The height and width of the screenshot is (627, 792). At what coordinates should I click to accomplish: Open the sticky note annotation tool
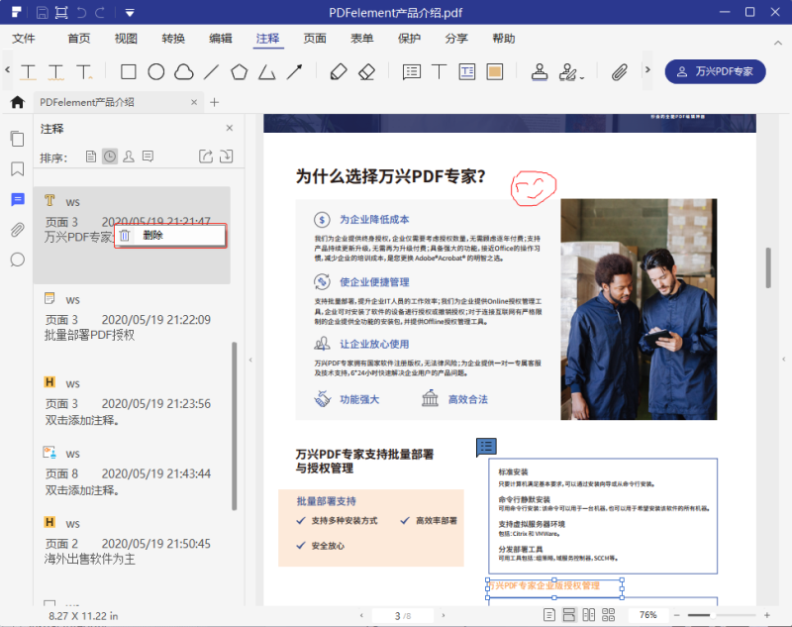point(412,71)
